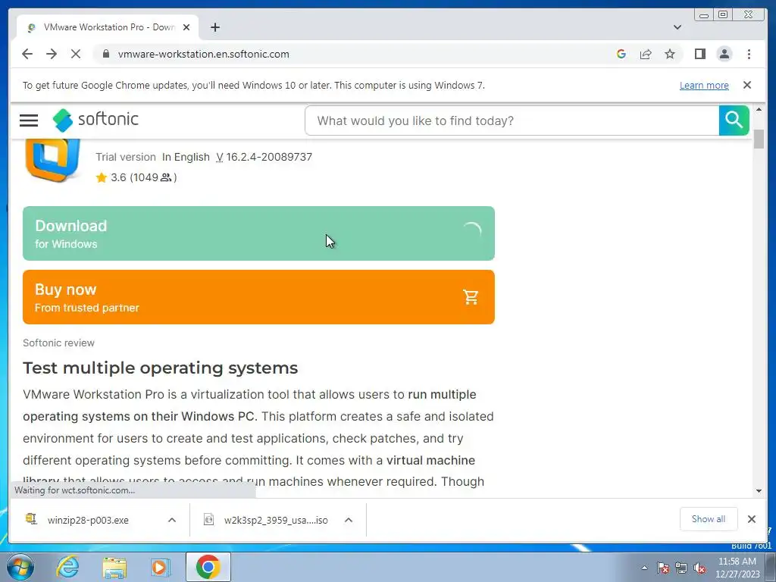Click the Download for Windows button
The height and width of the screenshot is (582, 776).
(x=259, y=233)
